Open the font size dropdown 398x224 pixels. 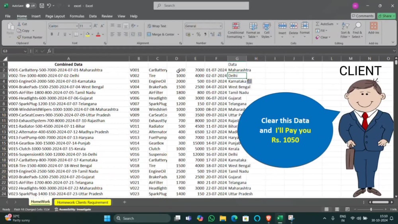(90, 26)
